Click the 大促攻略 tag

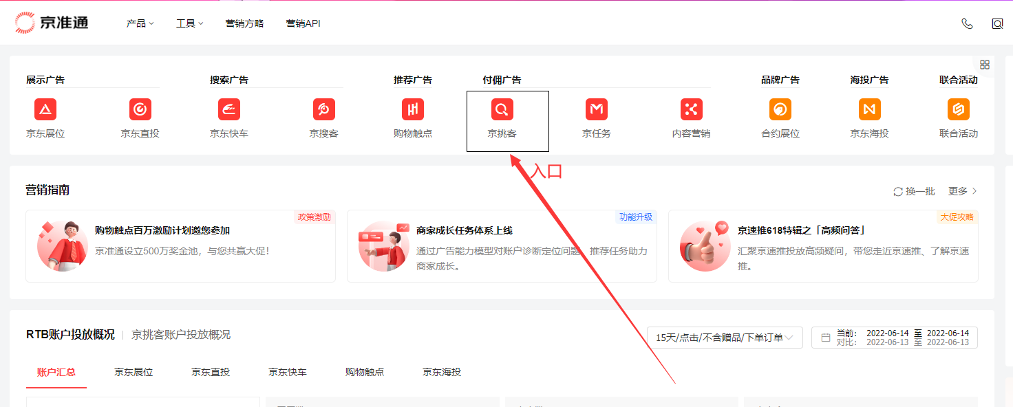pyautogui.click(x=957, y=217)
